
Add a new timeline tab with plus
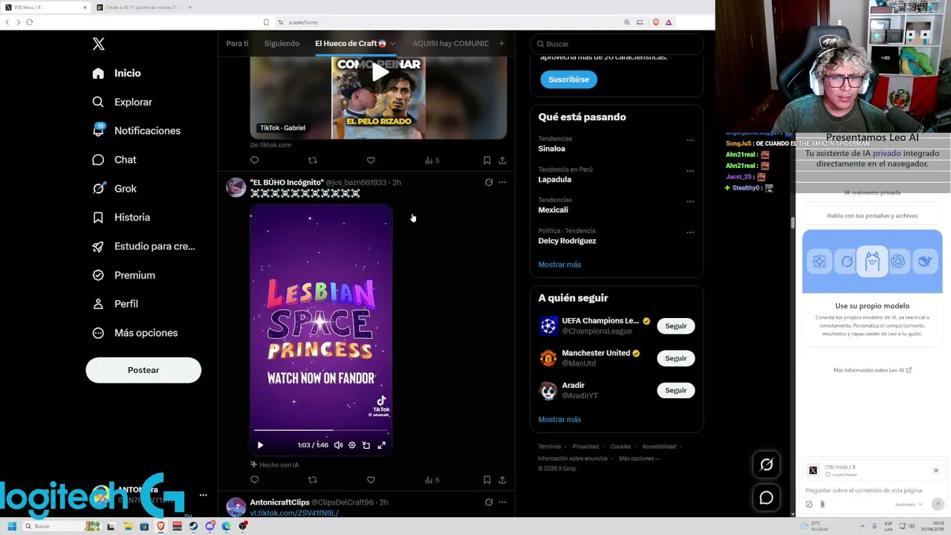(x=502, y=44)
